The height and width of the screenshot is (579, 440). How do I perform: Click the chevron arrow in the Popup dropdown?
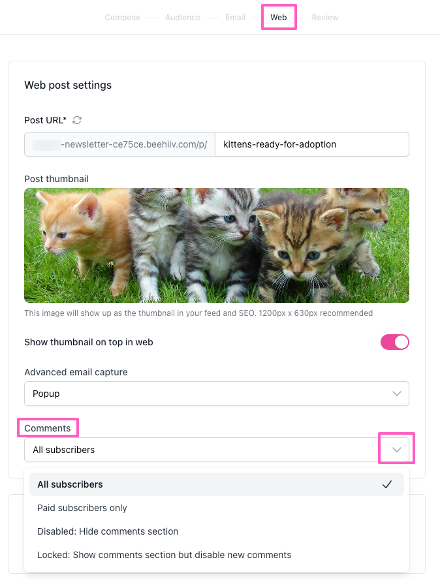click(396, 394)
